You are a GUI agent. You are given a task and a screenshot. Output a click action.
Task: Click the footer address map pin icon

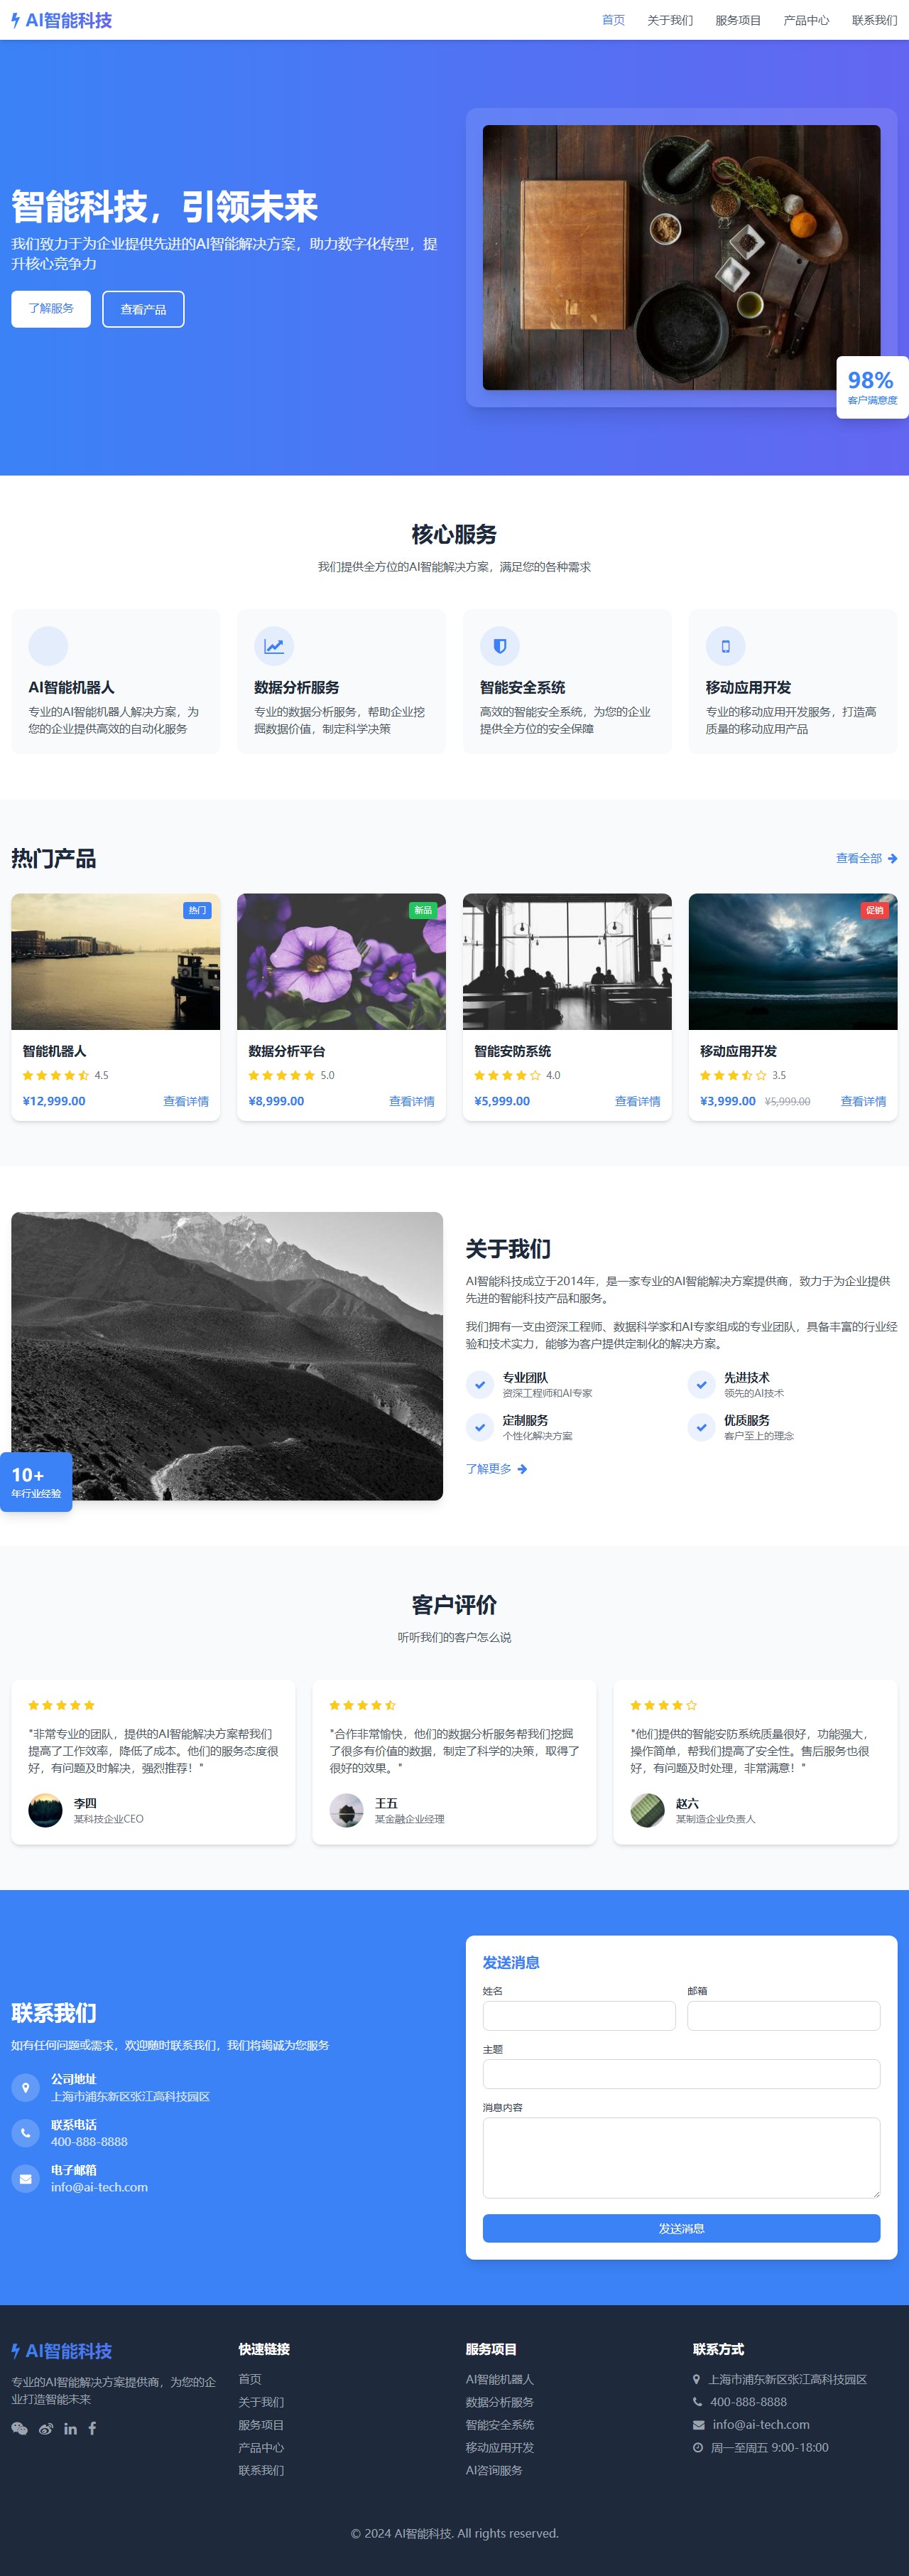(x=696, y=2379)
